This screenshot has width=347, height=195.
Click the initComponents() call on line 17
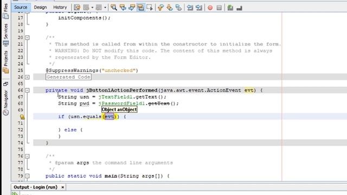84,18
